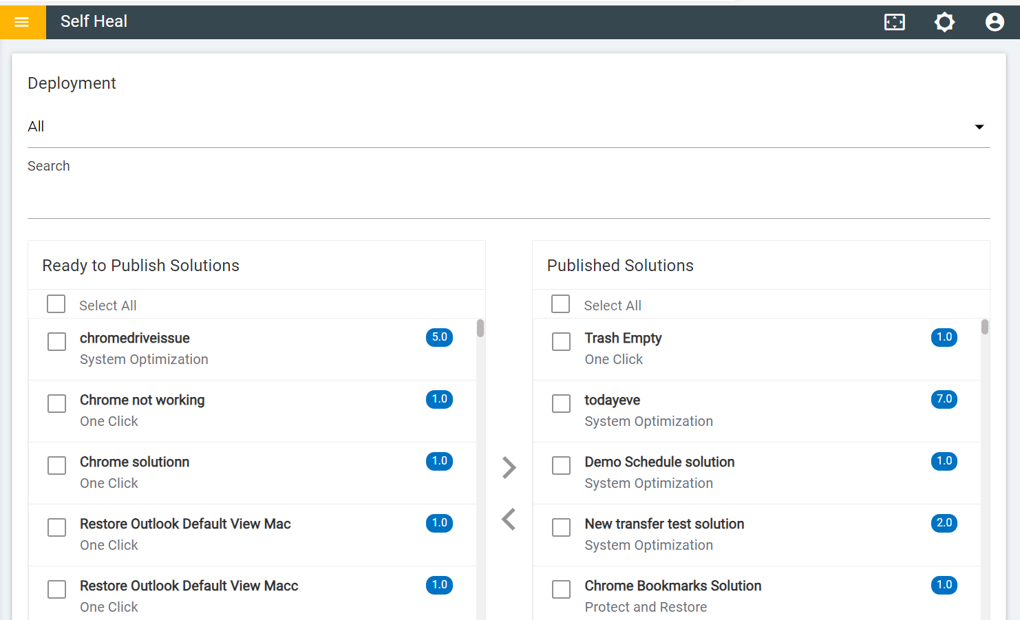Click the 5.0 version badge on chromedriveissue
Viewport: 1020px width, 620px height.
[x=439, y=337]
